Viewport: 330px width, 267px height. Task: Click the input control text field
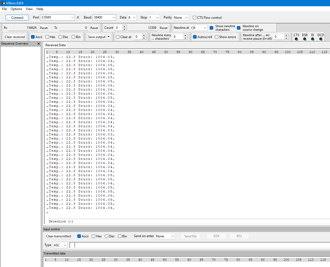199,245
